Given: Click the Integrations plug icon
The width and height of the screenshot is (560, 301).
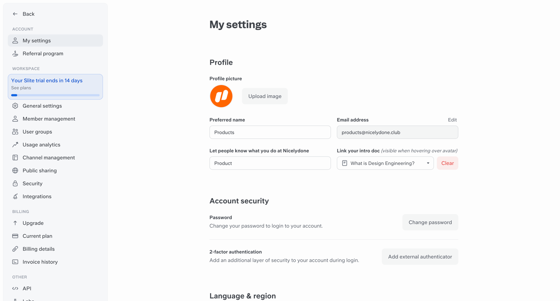Looking at the screenshot, I should click(15, 196).
